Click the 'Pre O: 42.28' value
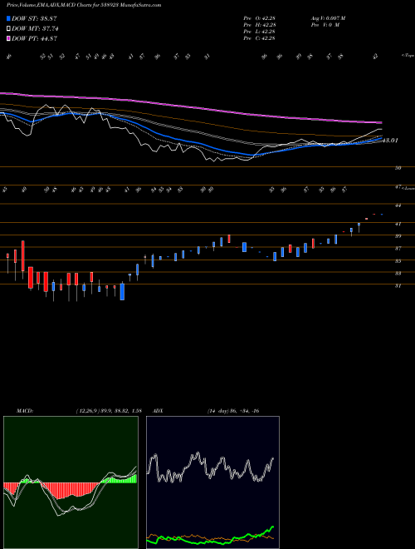 [x=259, y=18]
